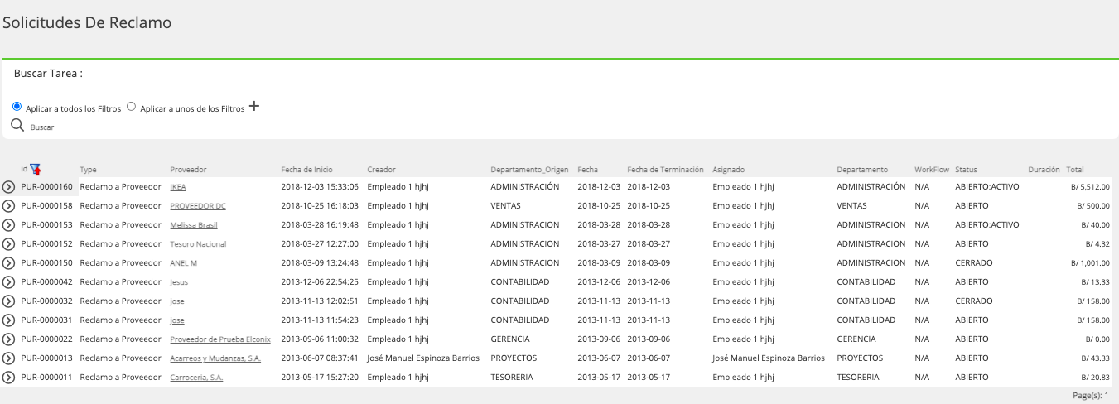Sort by the Status column header
This screenshot has width=1119, height=404.
966,170
